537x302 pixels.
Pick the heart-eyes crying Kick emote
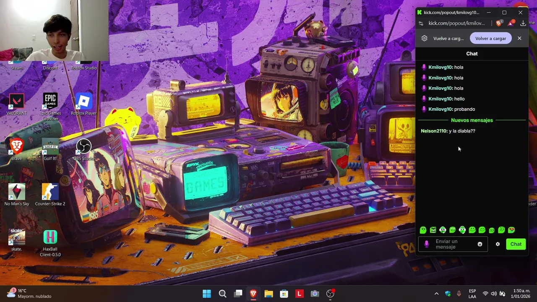511,230
